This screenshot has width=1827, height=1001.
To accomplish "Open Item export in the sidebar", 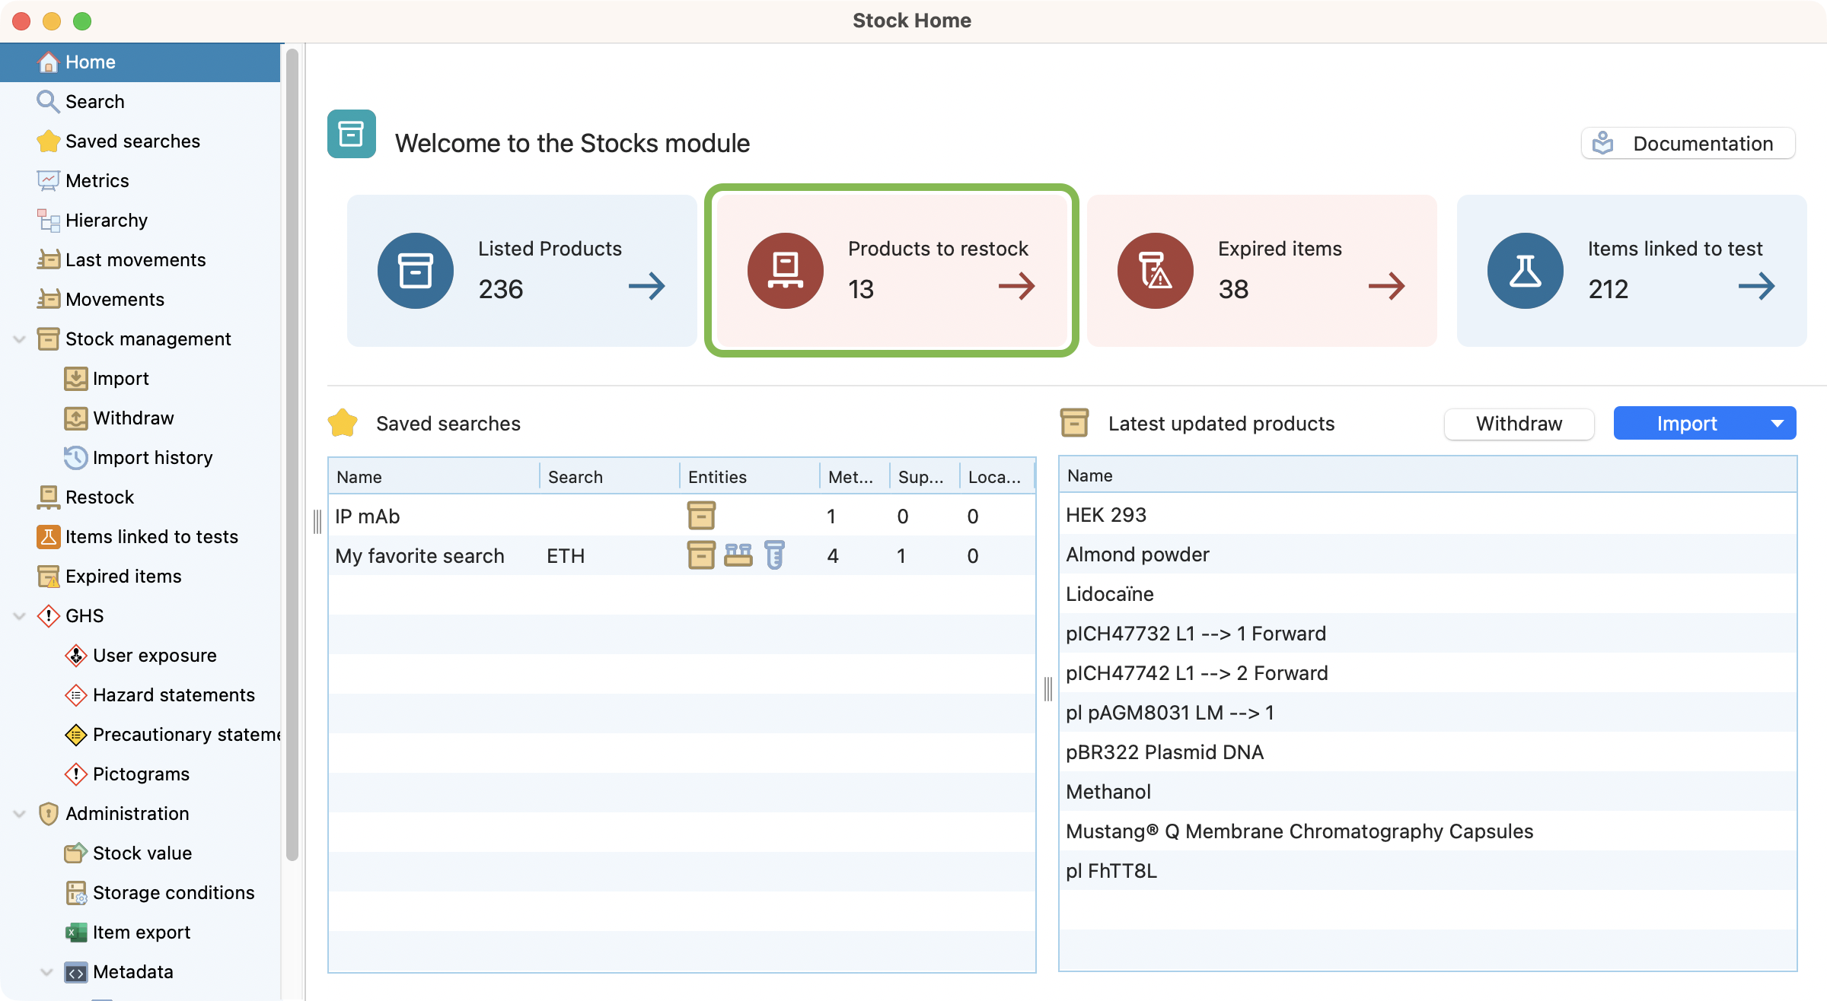I will coord(141,933).
